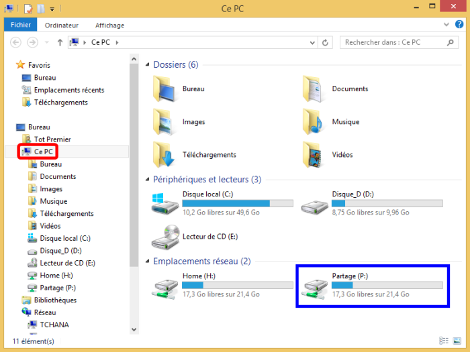
Task: Collapse Emplacements réseau group
Action: 148,261
